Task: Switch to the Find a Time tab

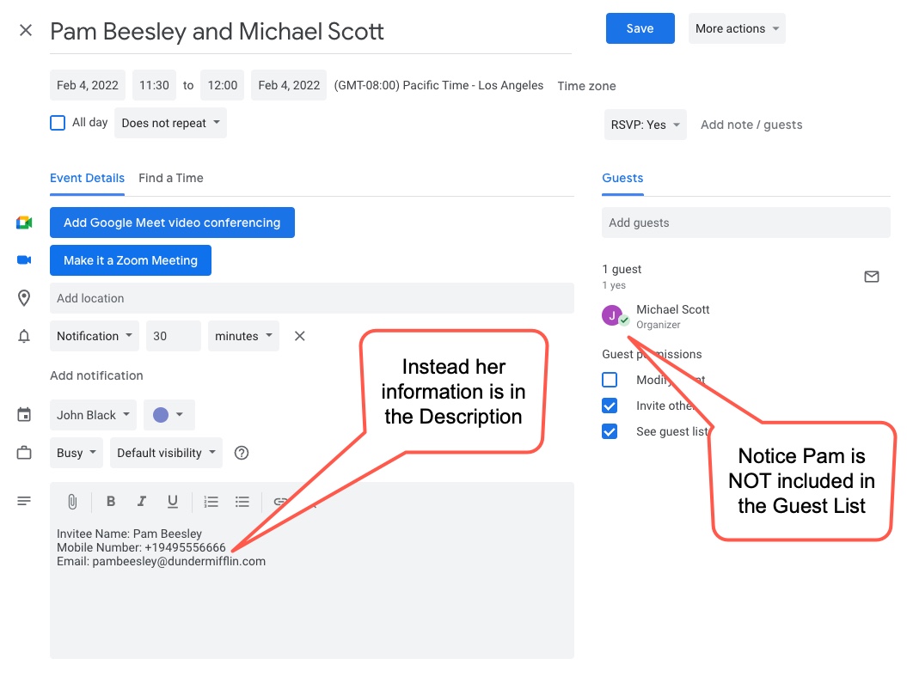Action: coord(171,178)
